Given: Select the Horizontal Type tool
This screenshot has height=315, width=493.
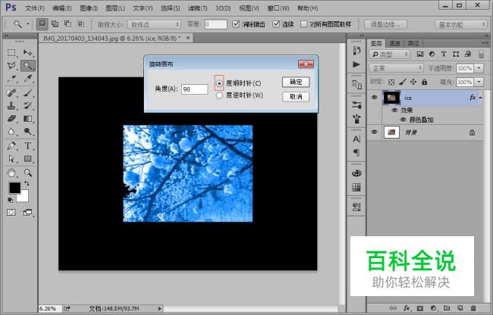Looking at the screenshot, I should pyautogui.click(x=28, y=146).
